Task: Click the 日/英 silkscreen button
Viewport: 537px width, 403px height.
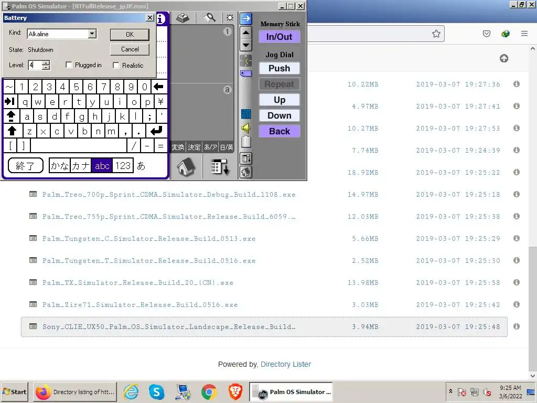Action: (227, 147)
